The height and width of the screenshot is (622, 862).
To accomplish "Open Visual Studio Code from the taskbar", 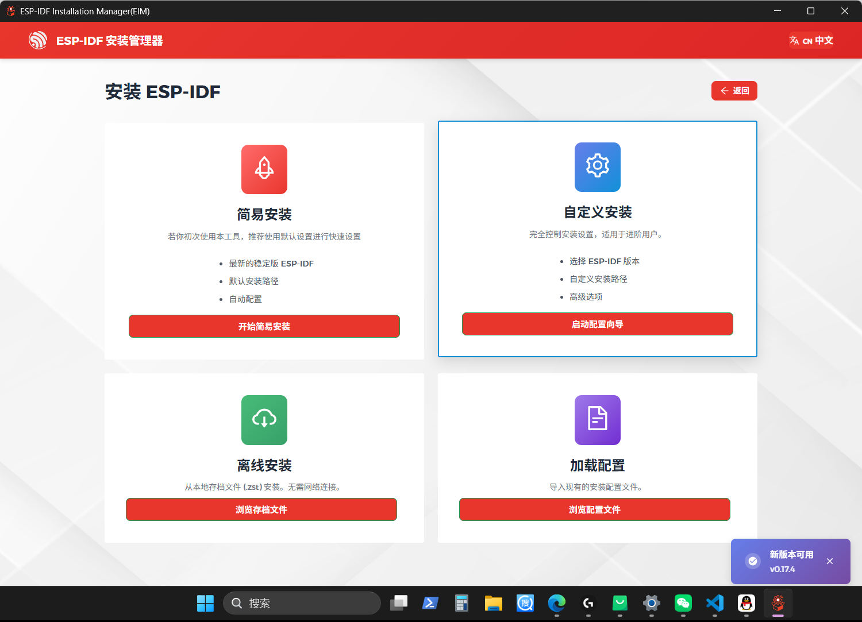I will (x=715, y=603).
